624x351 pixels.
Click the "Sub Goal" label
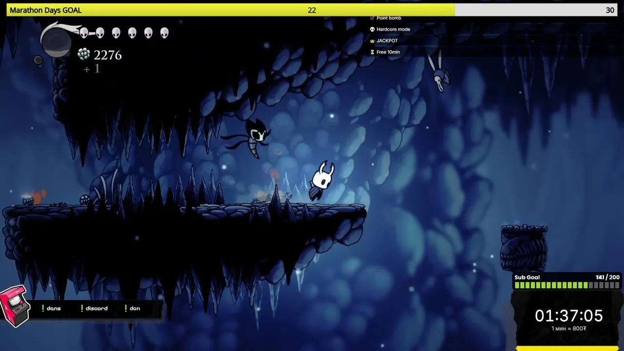(x=527, y=277)
